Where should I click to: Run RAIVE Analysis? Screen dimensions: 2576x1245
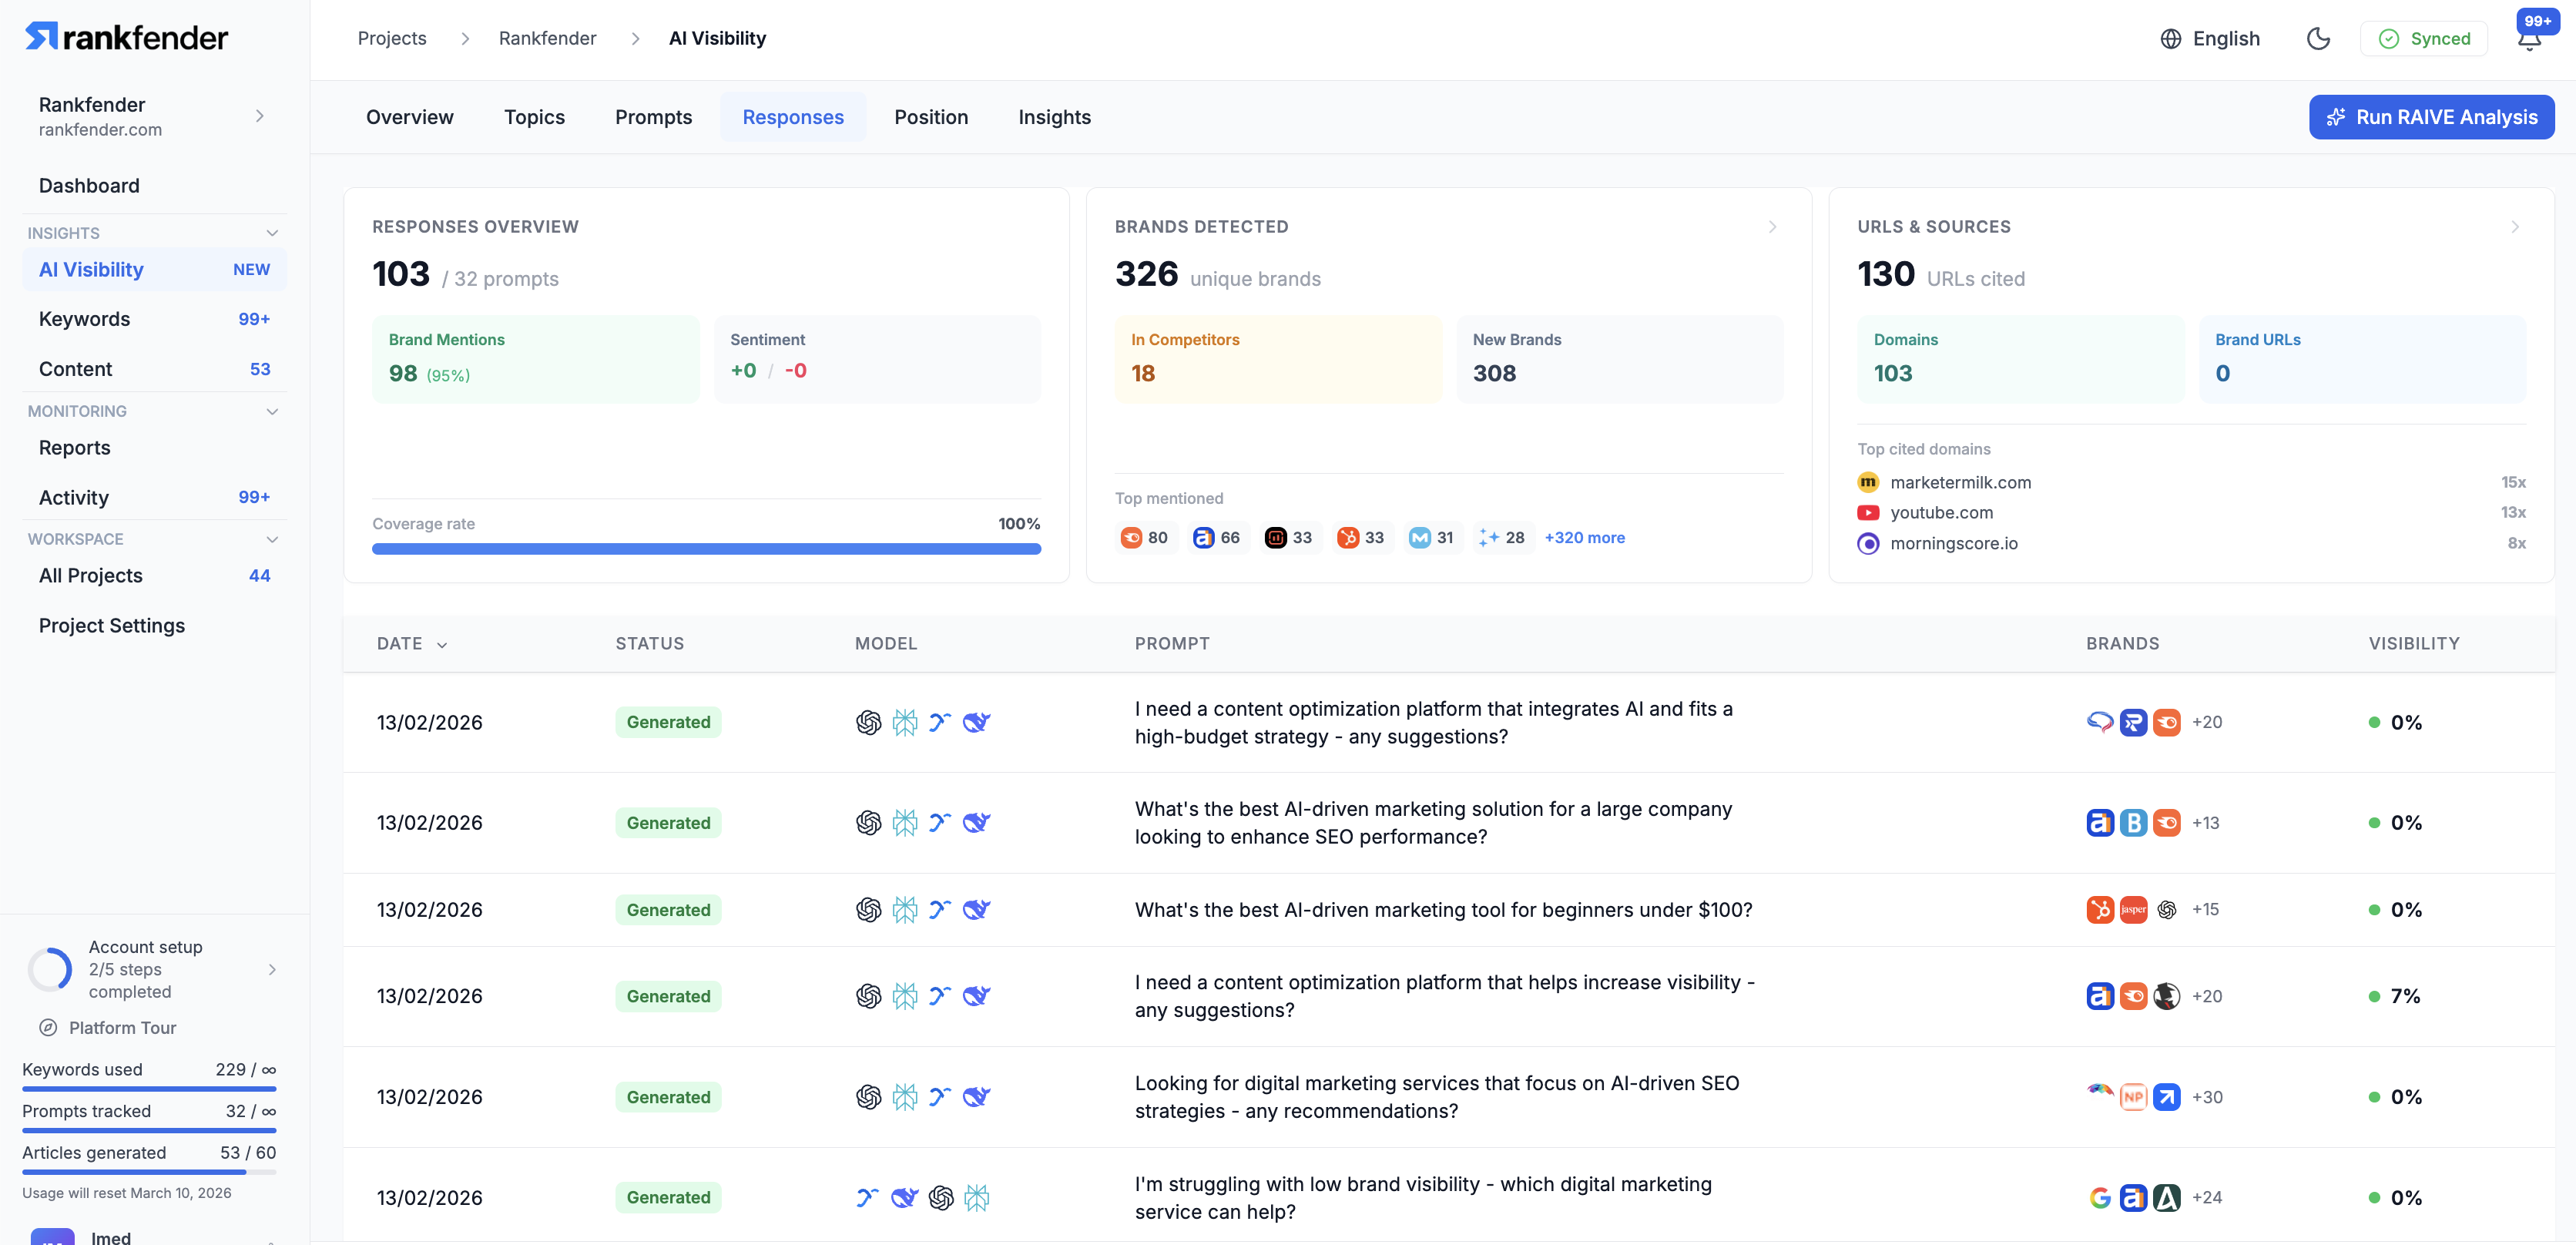click(2431, 117)
